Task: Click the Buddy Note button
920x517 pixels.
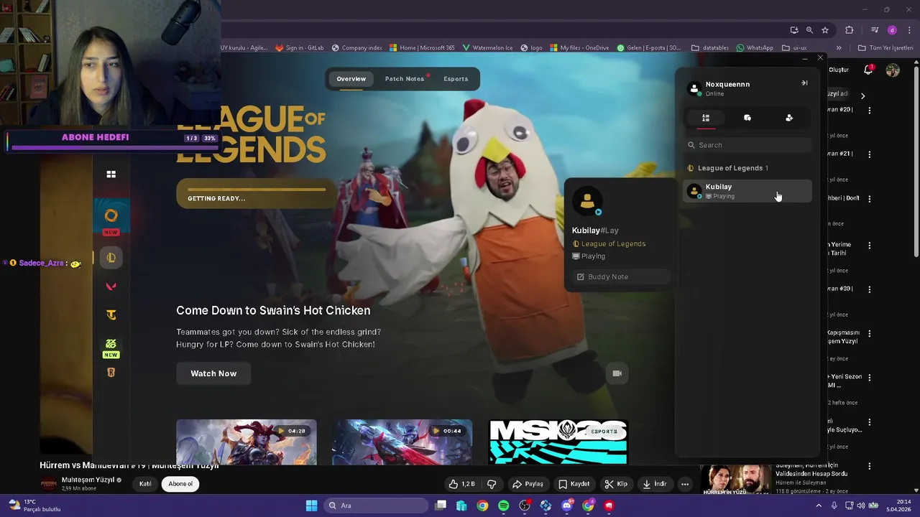Action: [621, 276]
